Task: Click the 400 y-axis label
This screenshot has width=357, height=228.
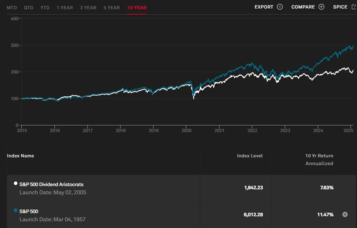Action: pos(15,19)
